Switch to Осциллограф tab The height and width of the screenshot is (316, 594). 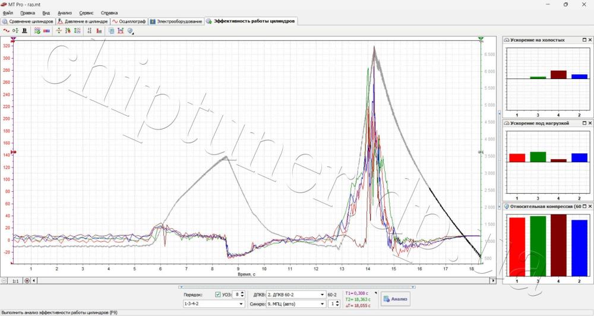coord(129,21)
